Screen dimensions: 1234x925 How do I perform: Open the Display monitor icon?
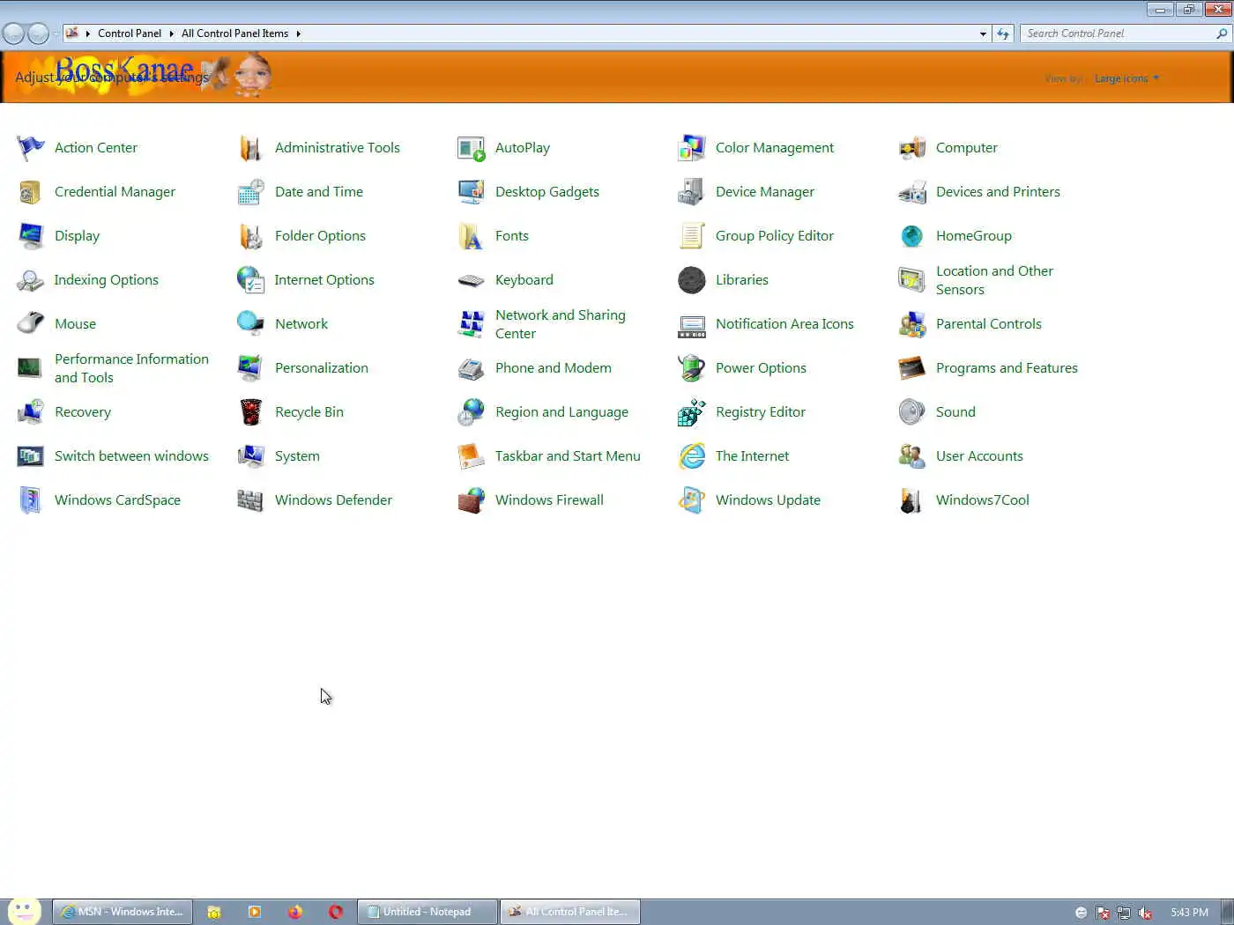pos(30,236)
